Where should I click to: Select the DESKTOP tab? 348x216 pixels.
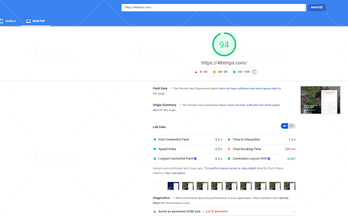tap(35, 21)
